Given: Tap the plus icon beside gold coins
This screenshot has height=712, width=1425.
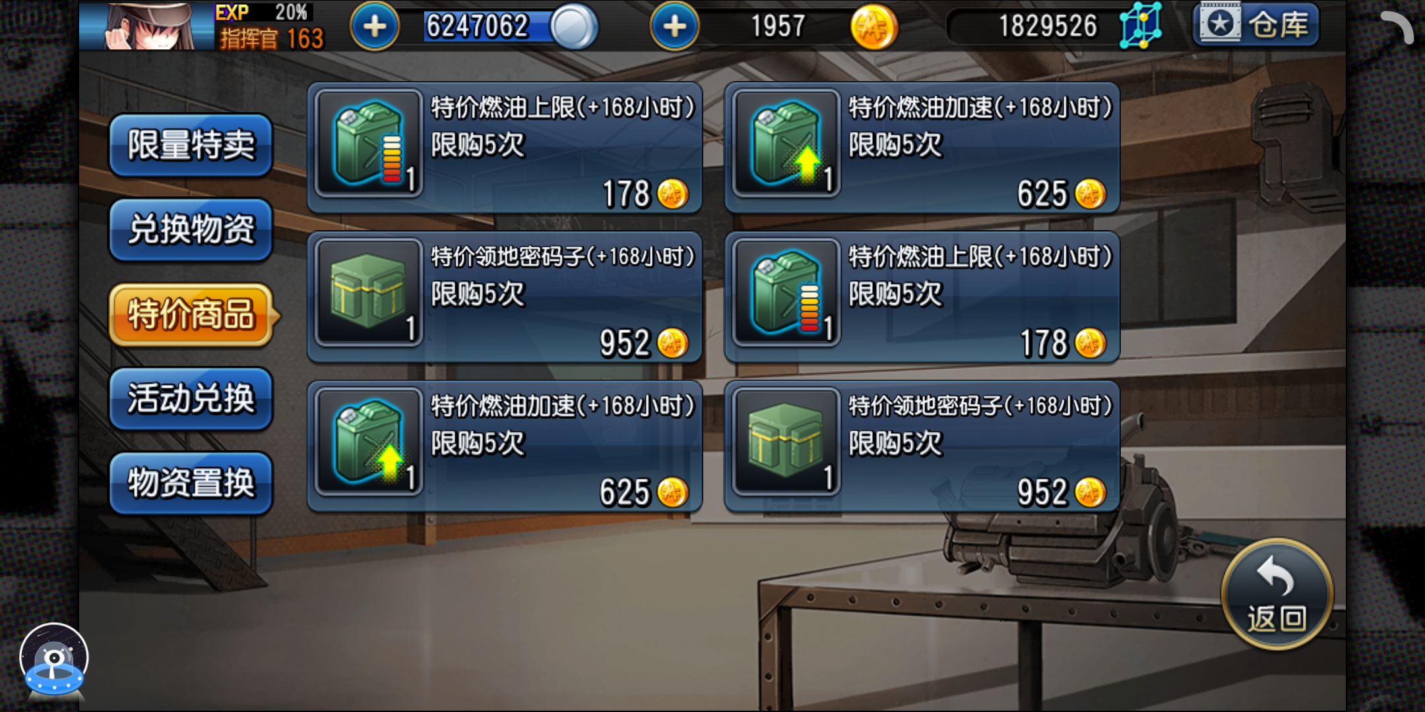Looking at the screenshot, I should click(674, 27).
